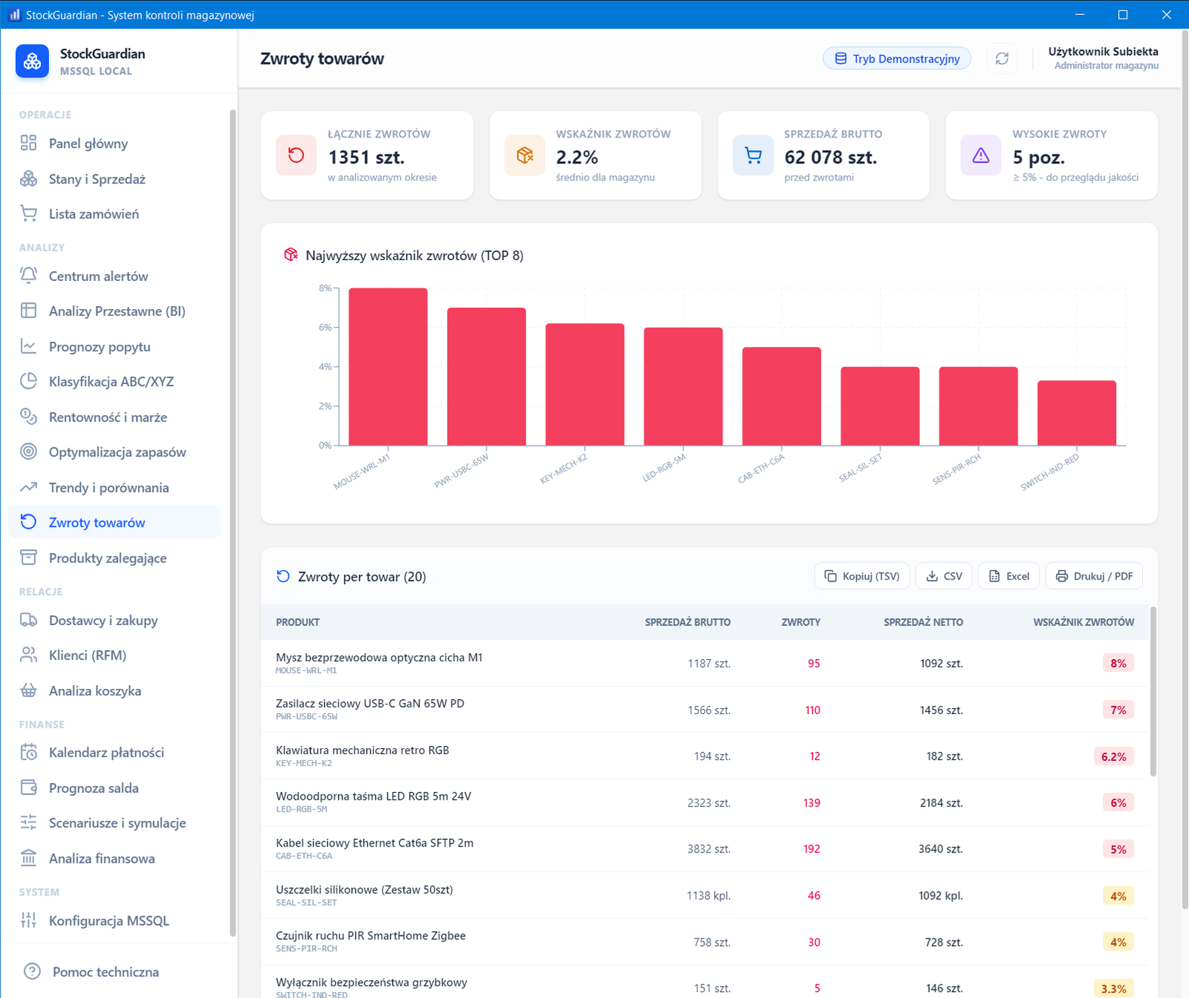1189x998 pixels.
Task: Click the sidebar vertical scrollbar
Action: [233, 522]
